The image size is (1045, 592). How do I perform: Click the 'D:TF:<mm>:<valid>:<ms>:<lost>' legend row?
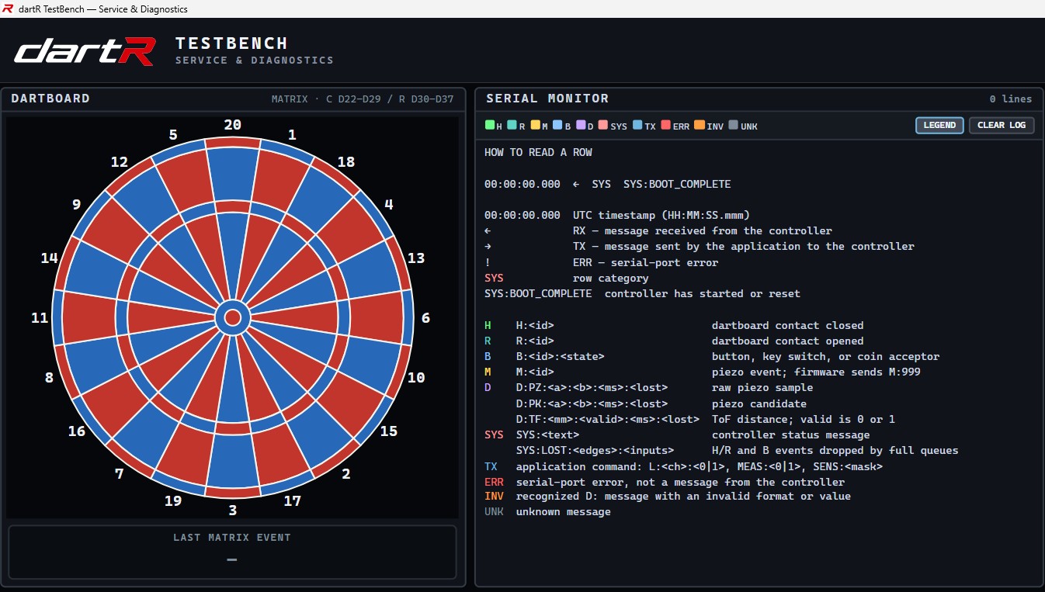tap(705, 419)
